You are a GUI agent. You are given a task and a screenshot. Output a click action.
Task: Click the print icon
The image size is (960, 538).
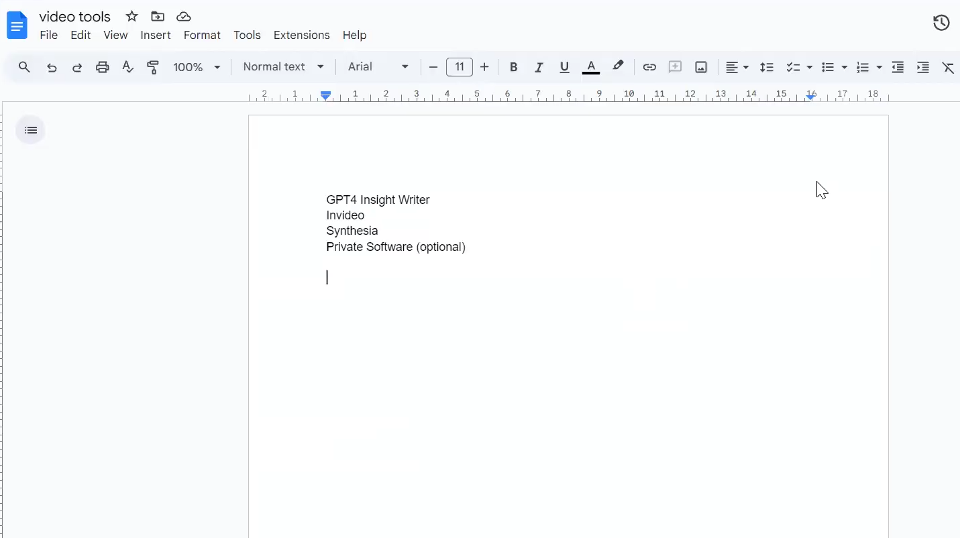click(103, 67)
